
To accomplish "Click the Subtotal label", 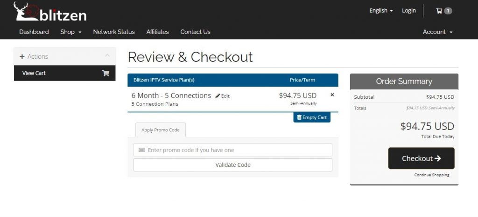I will tap(364, 97).
